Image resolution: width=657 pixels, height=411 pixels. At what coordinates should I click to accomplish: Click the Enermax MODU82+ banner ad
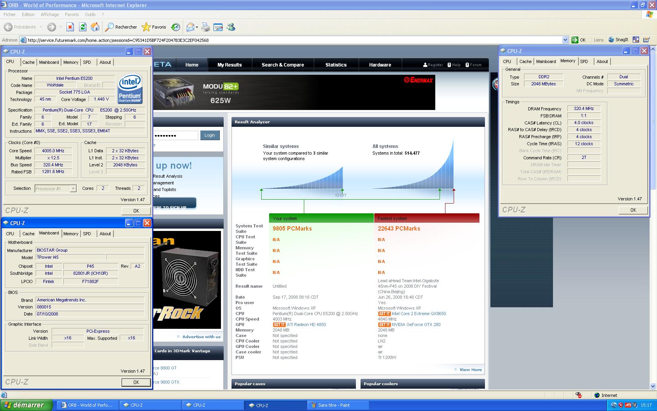tap(294, 92)
